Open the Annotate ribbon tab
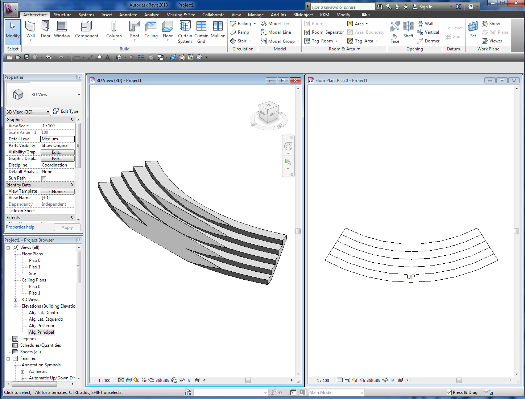Image resolution: width=525 pixels, height=399 pixels. point(128,15)
